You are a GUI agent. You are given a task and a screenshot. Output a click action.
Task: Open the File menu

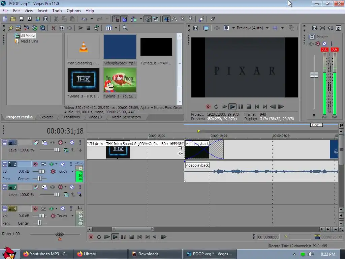tap(5, 10)
